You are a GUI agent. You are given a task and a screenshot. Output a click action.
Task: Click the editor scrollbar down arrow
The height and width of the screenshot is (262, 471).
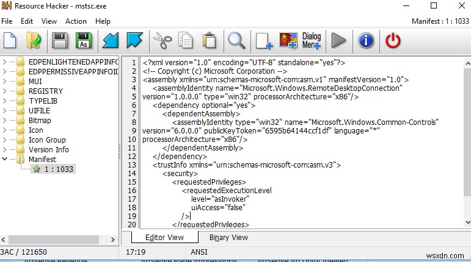tap(468, 222)
